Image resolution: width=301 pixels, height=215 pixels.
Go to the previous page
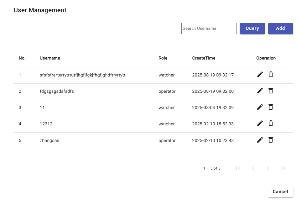coord(253,168)
